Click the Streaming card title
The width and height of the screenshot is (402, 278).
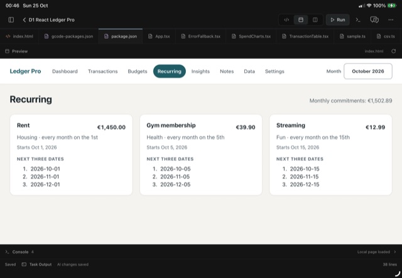tap(291, 125)
